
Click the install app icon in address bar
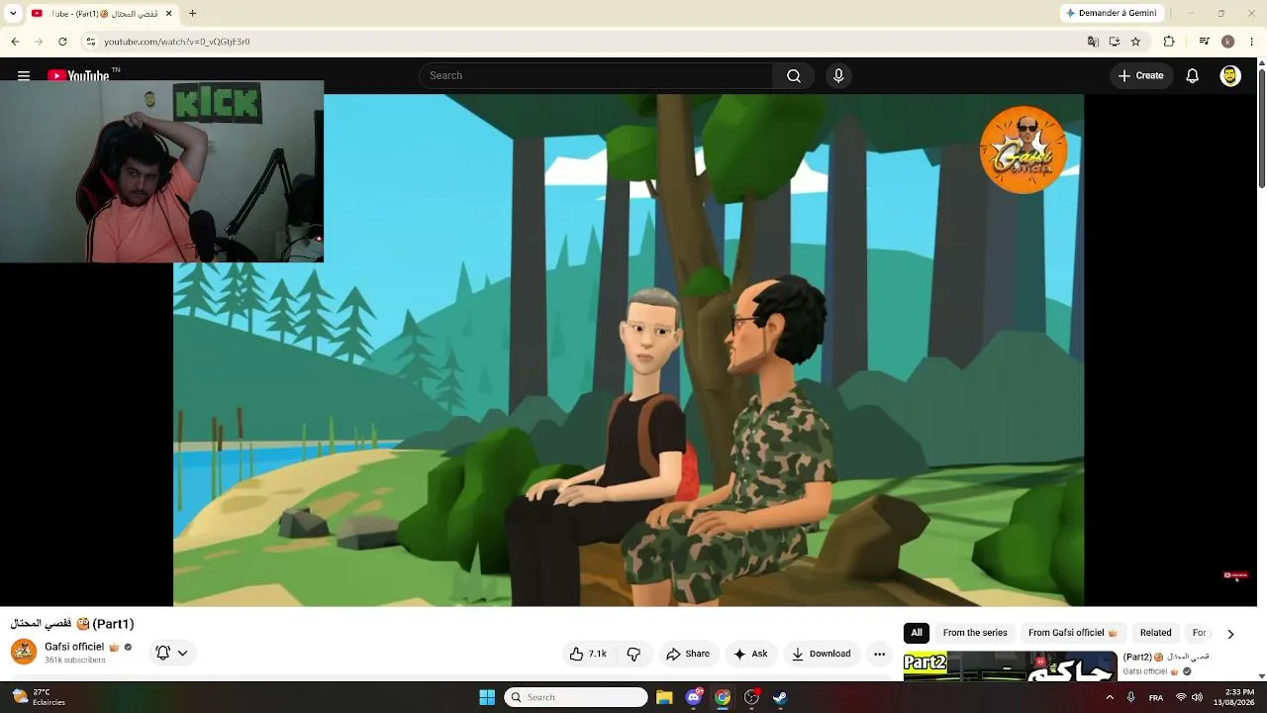point(1115,42)
